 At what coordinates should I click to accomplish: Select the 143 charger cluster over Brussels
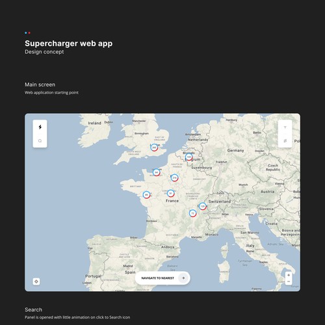pyautogui.click(x=189, y=157)
